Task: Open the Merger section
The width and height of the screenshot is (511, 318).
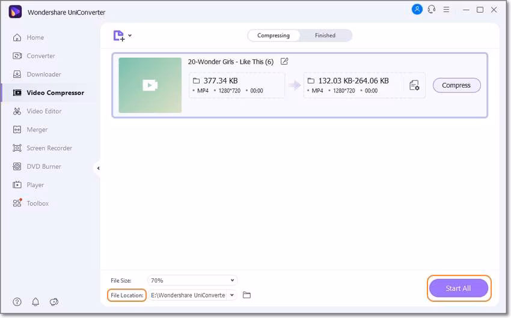Action: tap(30, 130)
